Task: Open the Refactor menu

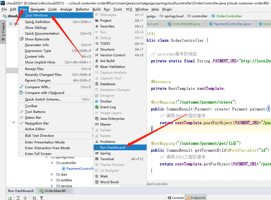Action: 82,9
